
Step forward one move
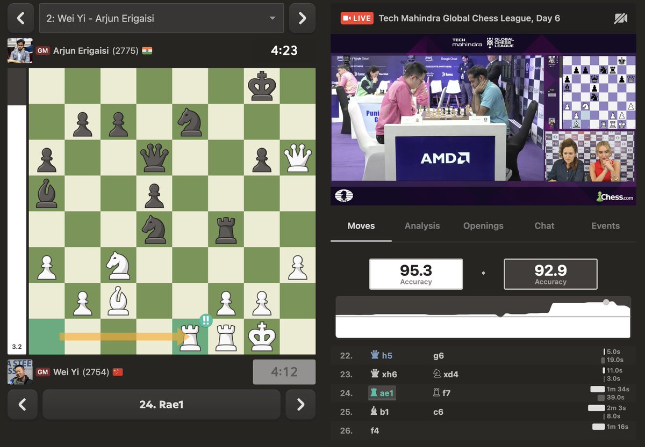300,405
